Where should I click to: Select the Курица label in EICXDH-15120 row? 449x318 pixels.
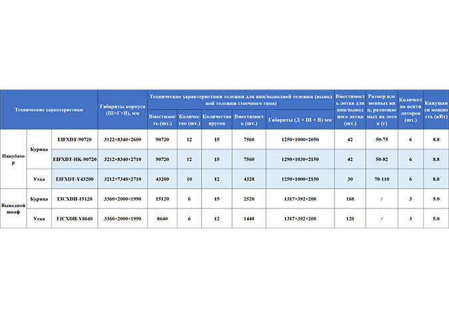[x=39, y=199]
